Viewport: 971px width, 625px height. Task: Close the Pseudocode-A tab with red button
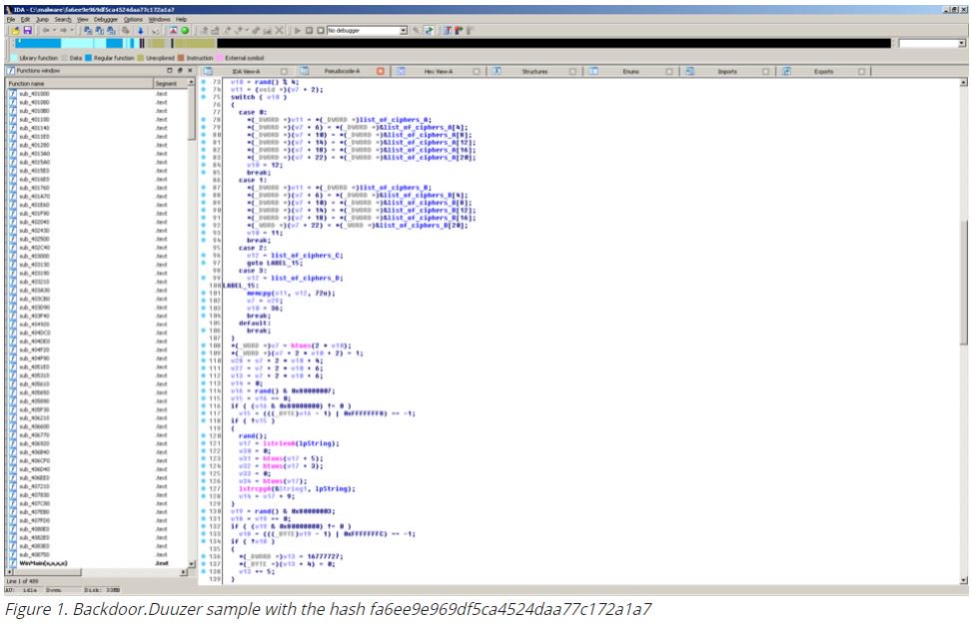tap(381, 71)
